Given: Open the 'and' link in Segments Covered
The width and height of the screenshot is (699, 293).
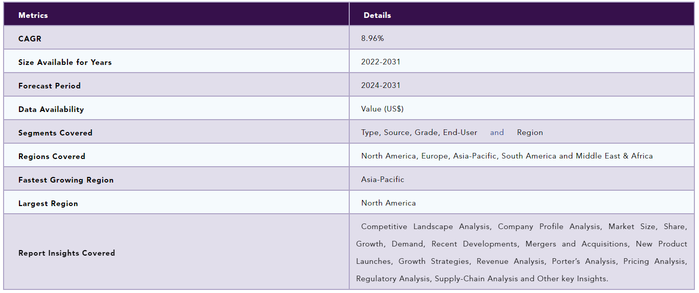Looking at the screenshot, I should click(497, 132).
